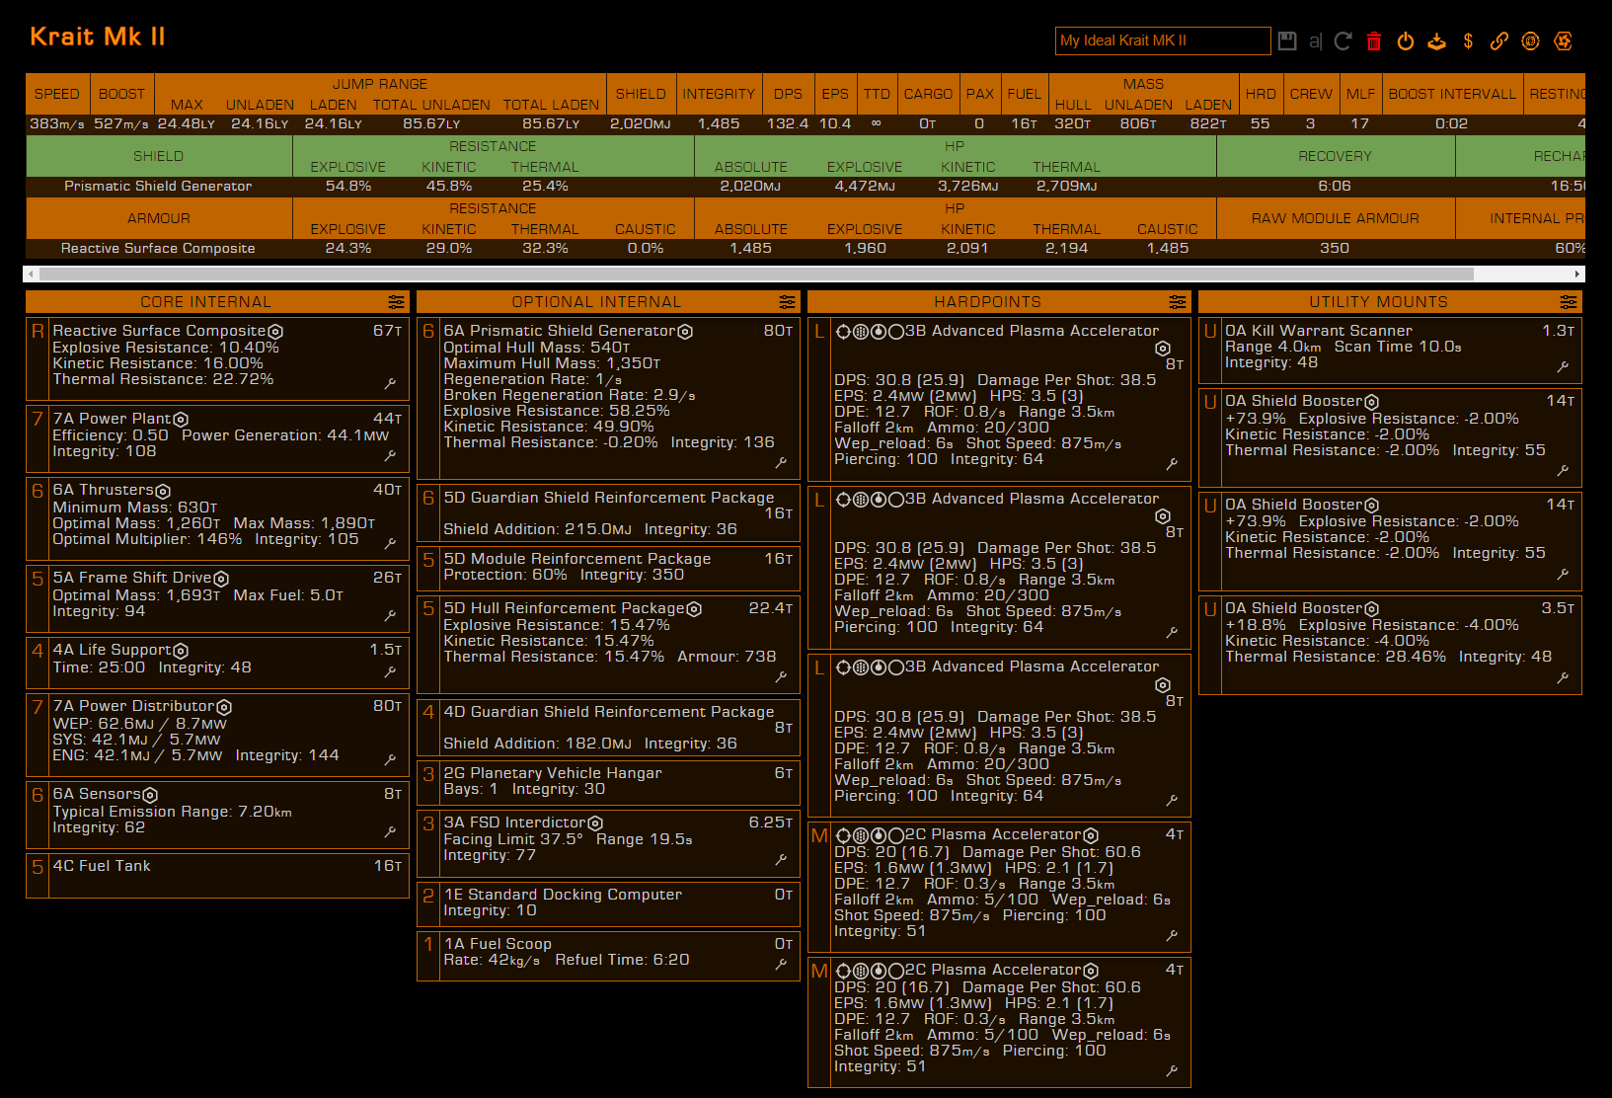This screenshot has height=1098, width=1612.
Task: Open Optional Internal section options icon
Action: (787, 302)
